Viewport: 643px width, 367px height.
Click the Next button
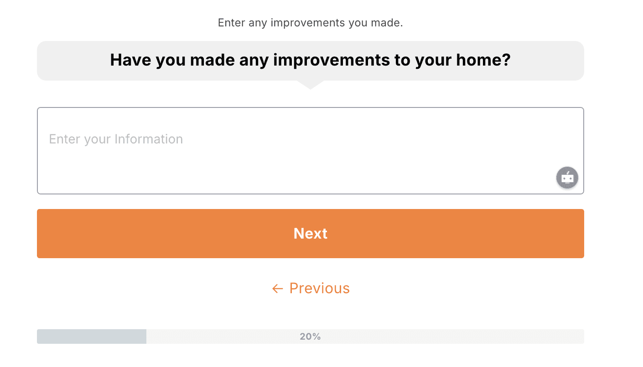tap(310, 234)
